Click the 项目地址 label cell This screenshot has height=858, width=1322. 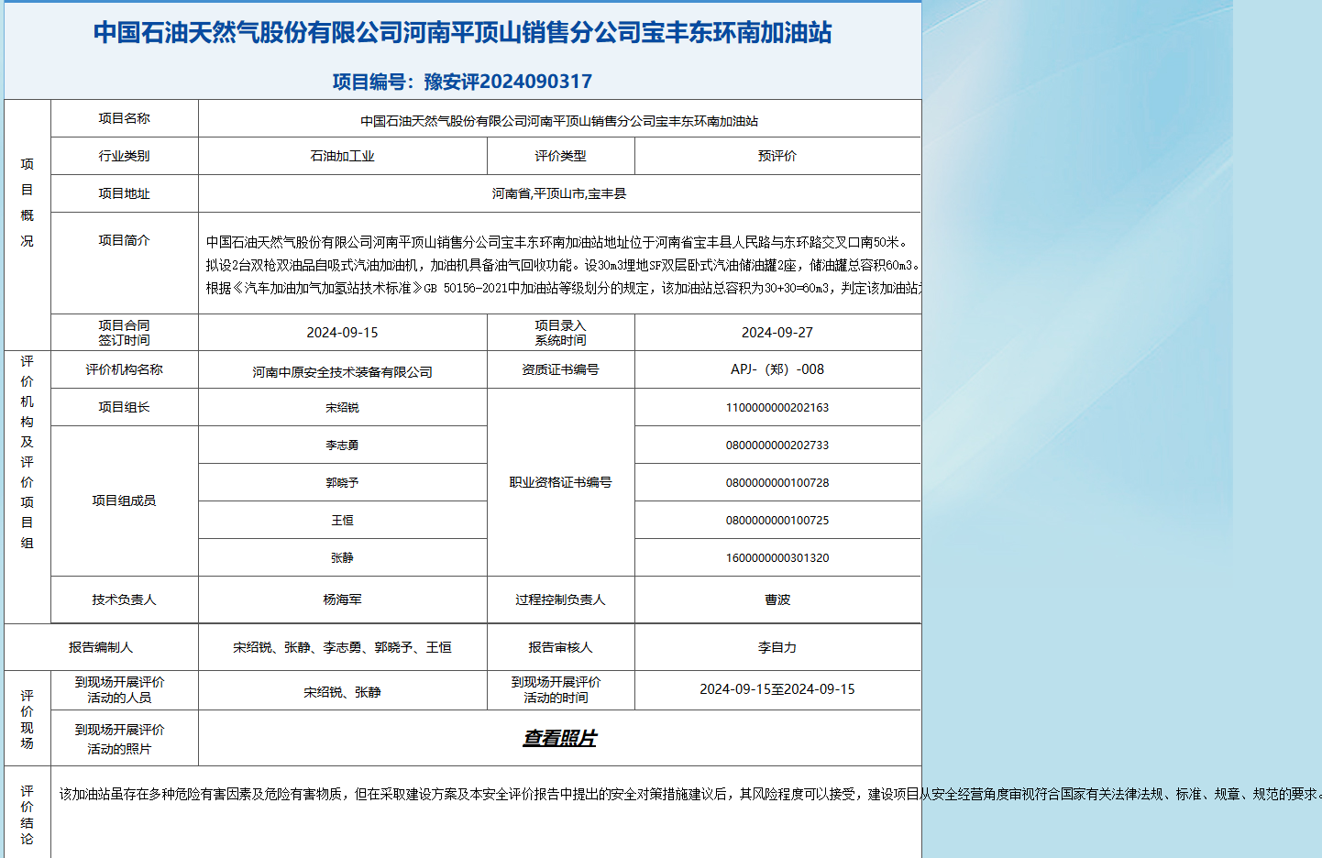125,193
